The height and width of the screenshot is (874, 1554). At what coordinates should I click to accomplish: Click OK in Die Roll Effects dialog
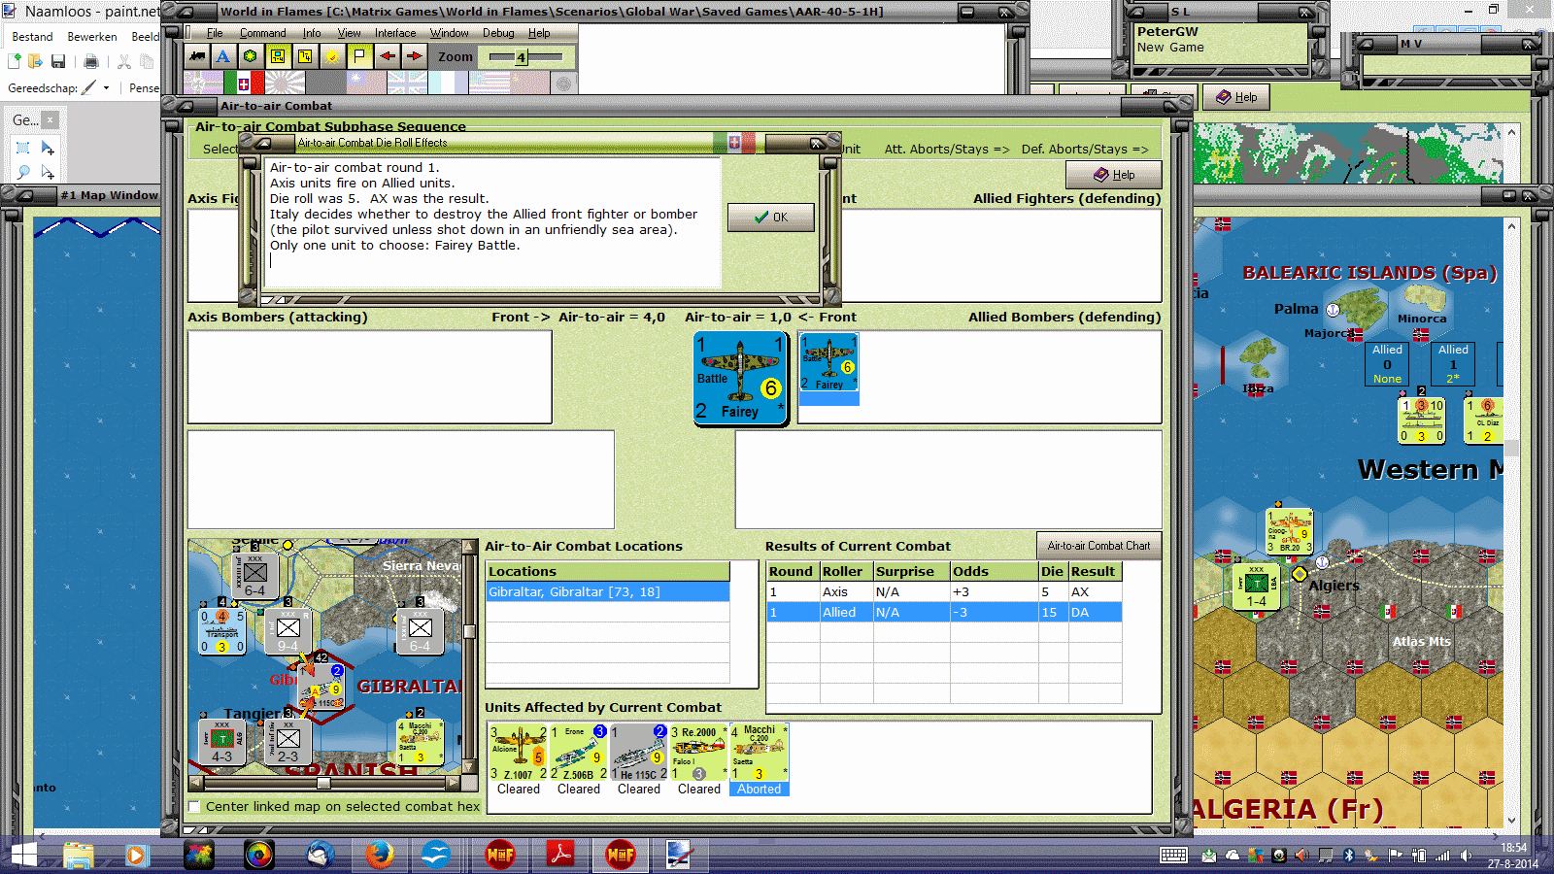771,218
